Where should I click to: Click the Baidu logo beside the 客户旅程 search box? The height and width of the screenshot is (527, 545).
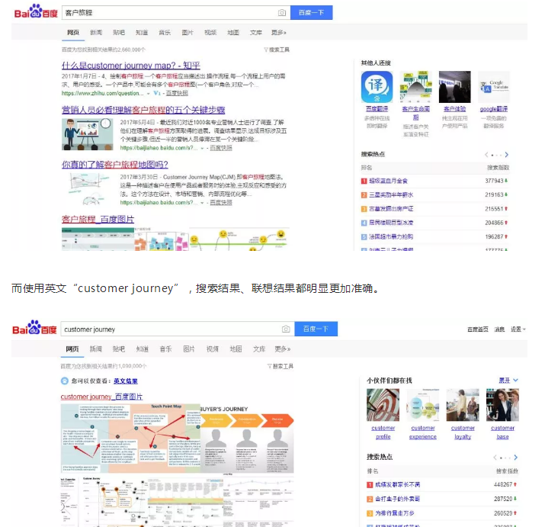36,12
